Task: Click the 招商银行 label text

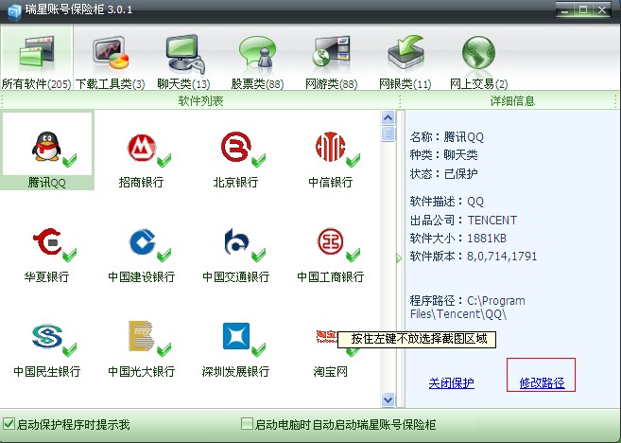Action: pyautogui.click(x=141, y=182)
